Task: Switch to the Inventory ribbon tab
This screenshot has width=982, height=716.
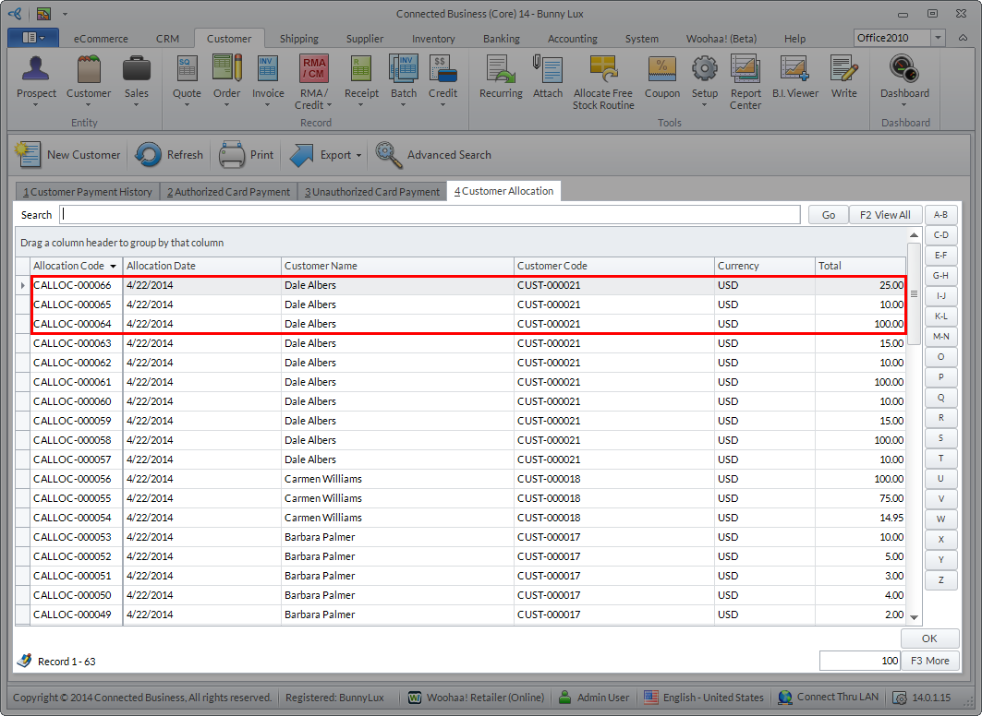Action: (x=433, y=39)
